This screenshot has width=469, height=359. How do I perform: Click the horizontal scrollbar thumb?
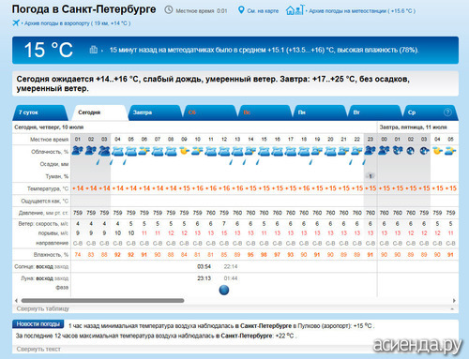tap(102, 301)
